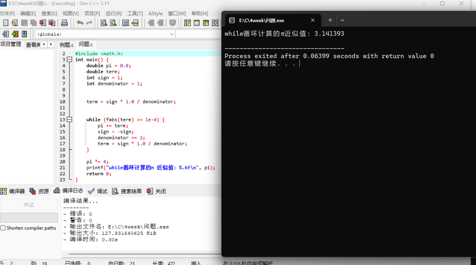The width and height of the screenshot is (476, 265).
Task: Open the 资源 bottom tab
Action: (40, 191)
